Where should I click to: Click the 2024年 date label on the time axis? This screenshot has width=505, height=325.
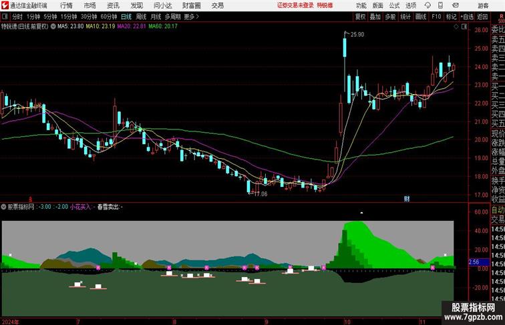pos(10,322)
